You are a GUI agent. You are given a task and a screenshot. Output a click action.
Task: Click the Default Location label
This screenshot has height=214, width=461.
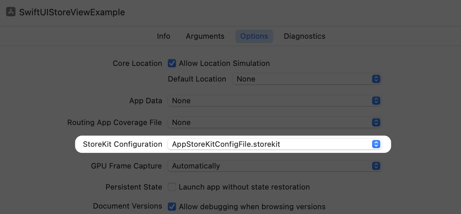[x=197, y=79]
